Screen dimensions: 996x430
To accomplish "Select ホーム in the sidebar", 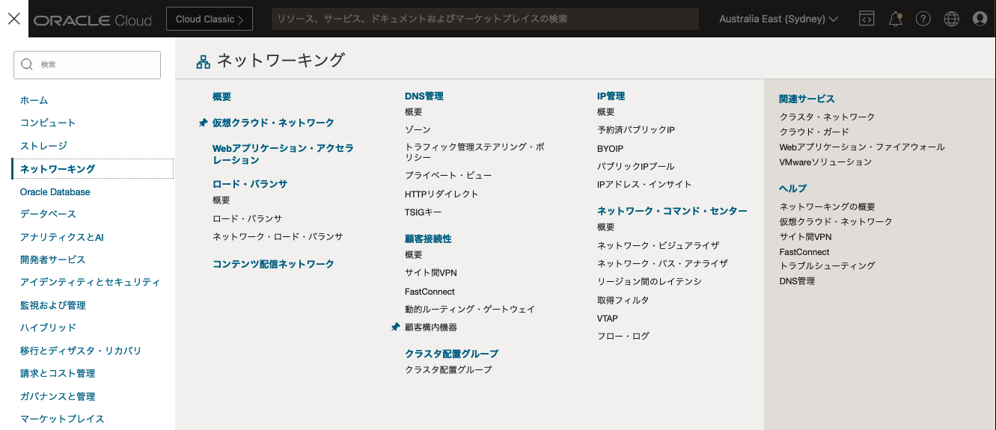I will pos(34,100).
